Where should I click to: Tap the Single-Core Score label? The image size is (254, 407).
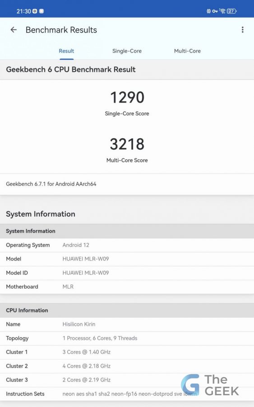(x=127, y=114)
